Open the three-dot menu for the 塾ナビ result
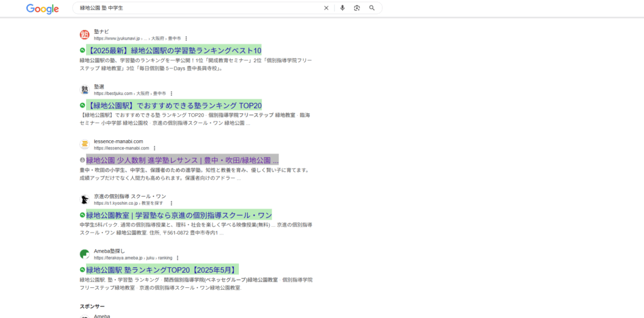 [x=186, y=38]
